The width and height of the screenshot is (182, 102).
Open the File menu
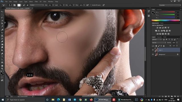coord(6,2)
